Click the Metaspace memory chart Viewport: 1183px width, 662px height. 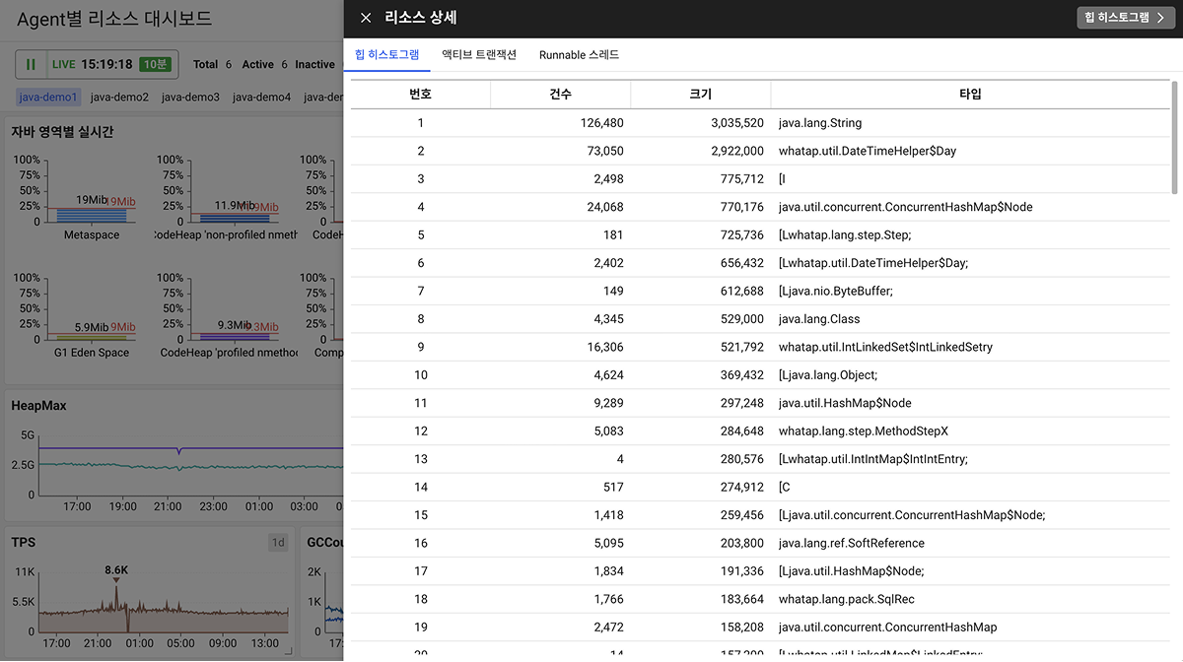click(x=77, y=197)
